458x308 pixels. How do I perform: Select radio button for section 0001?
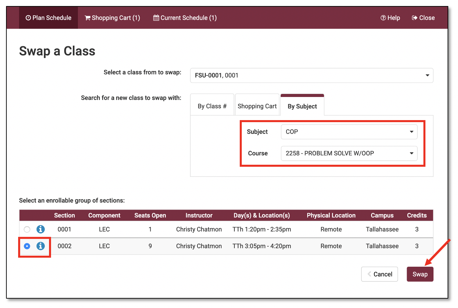pos(27,229)
